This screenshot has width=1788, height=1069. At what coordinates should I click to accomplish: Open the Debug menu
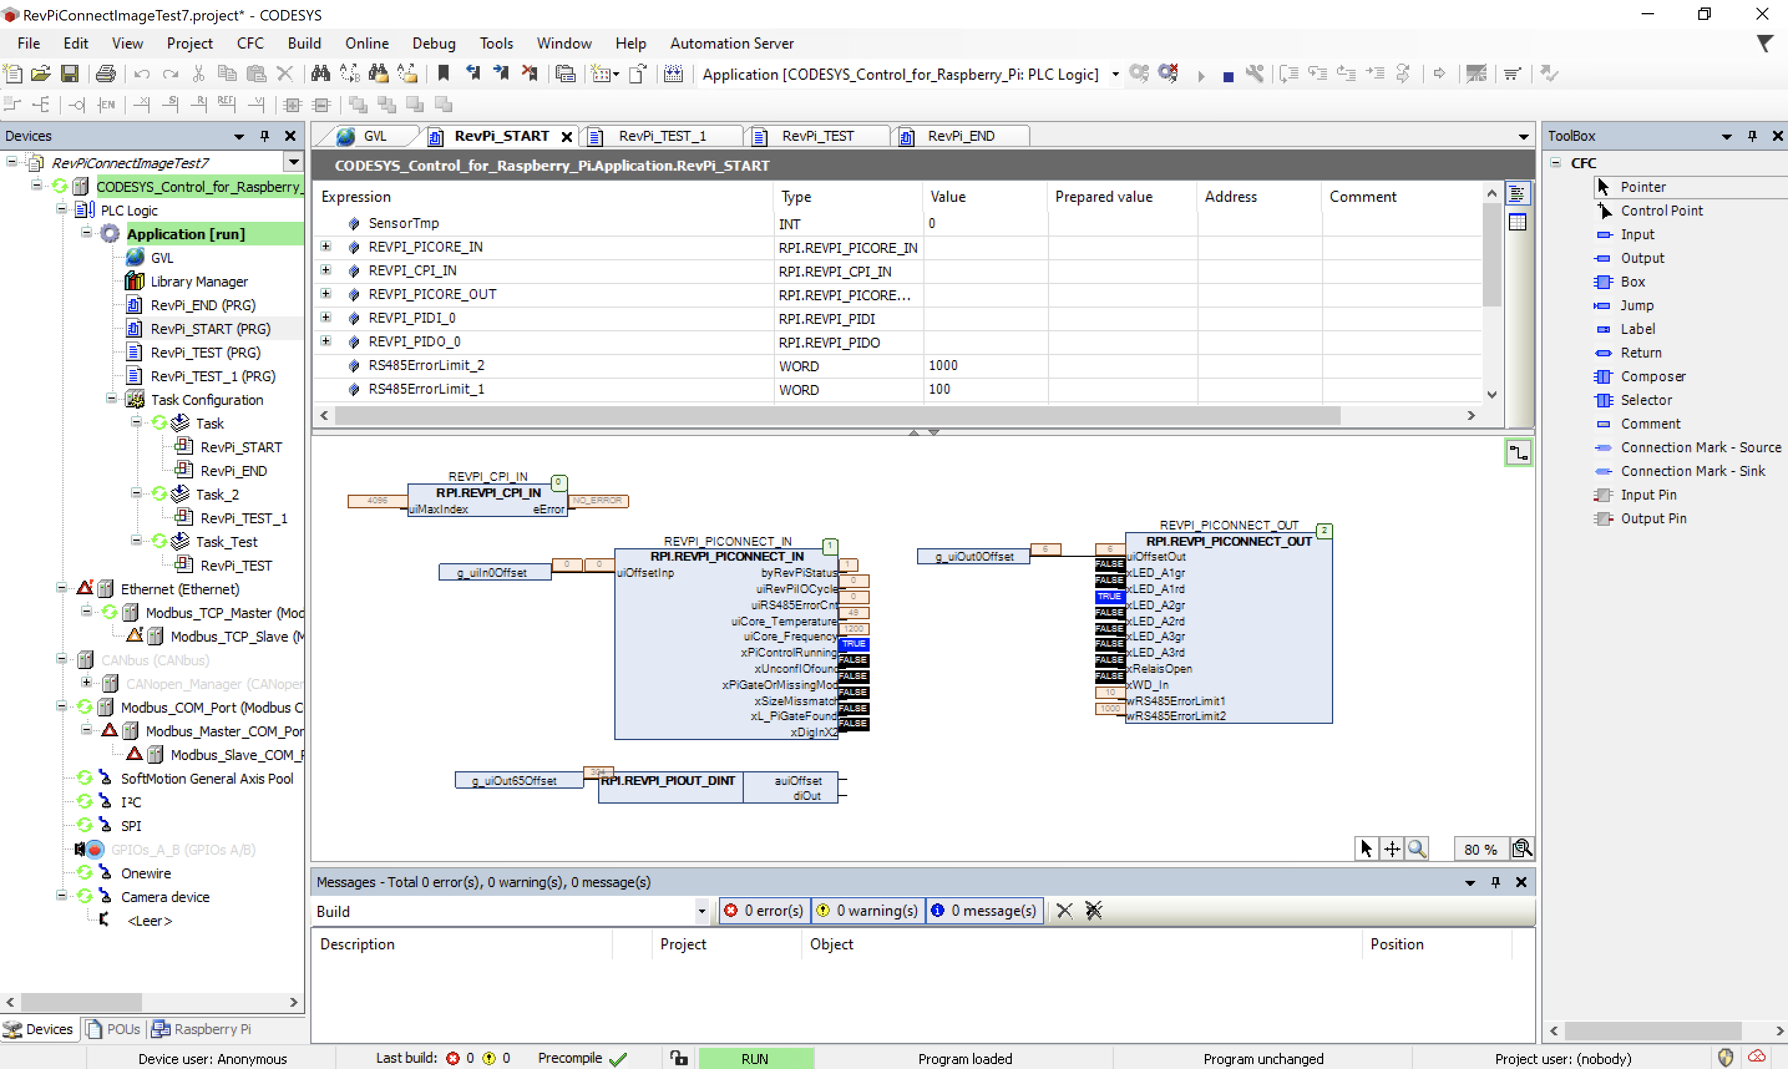[x=433, y=43]
